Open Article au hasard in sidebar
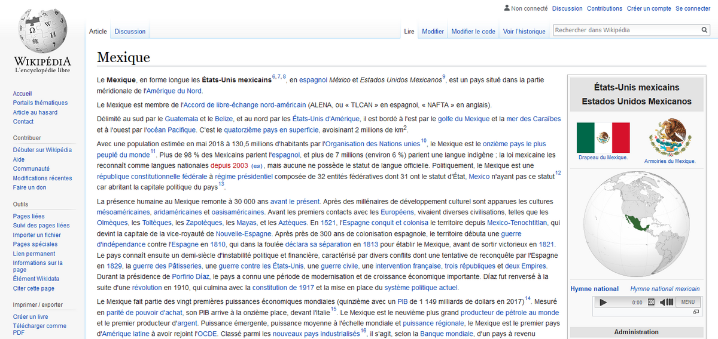 point(35,112)
